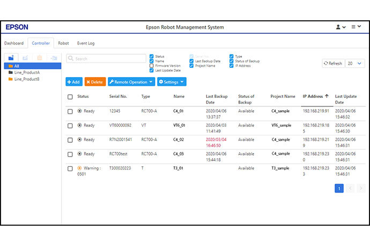Click the Warning status icon for T3_01
The image size is (370, 246).
coord(79,168)
